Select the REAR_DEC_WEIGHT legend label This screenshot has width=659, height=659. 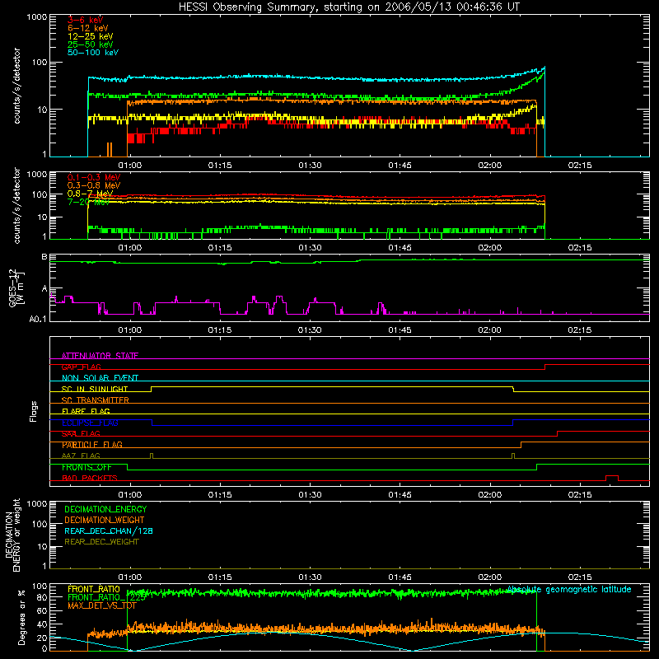pyautogui.click(x=101, y=542)
